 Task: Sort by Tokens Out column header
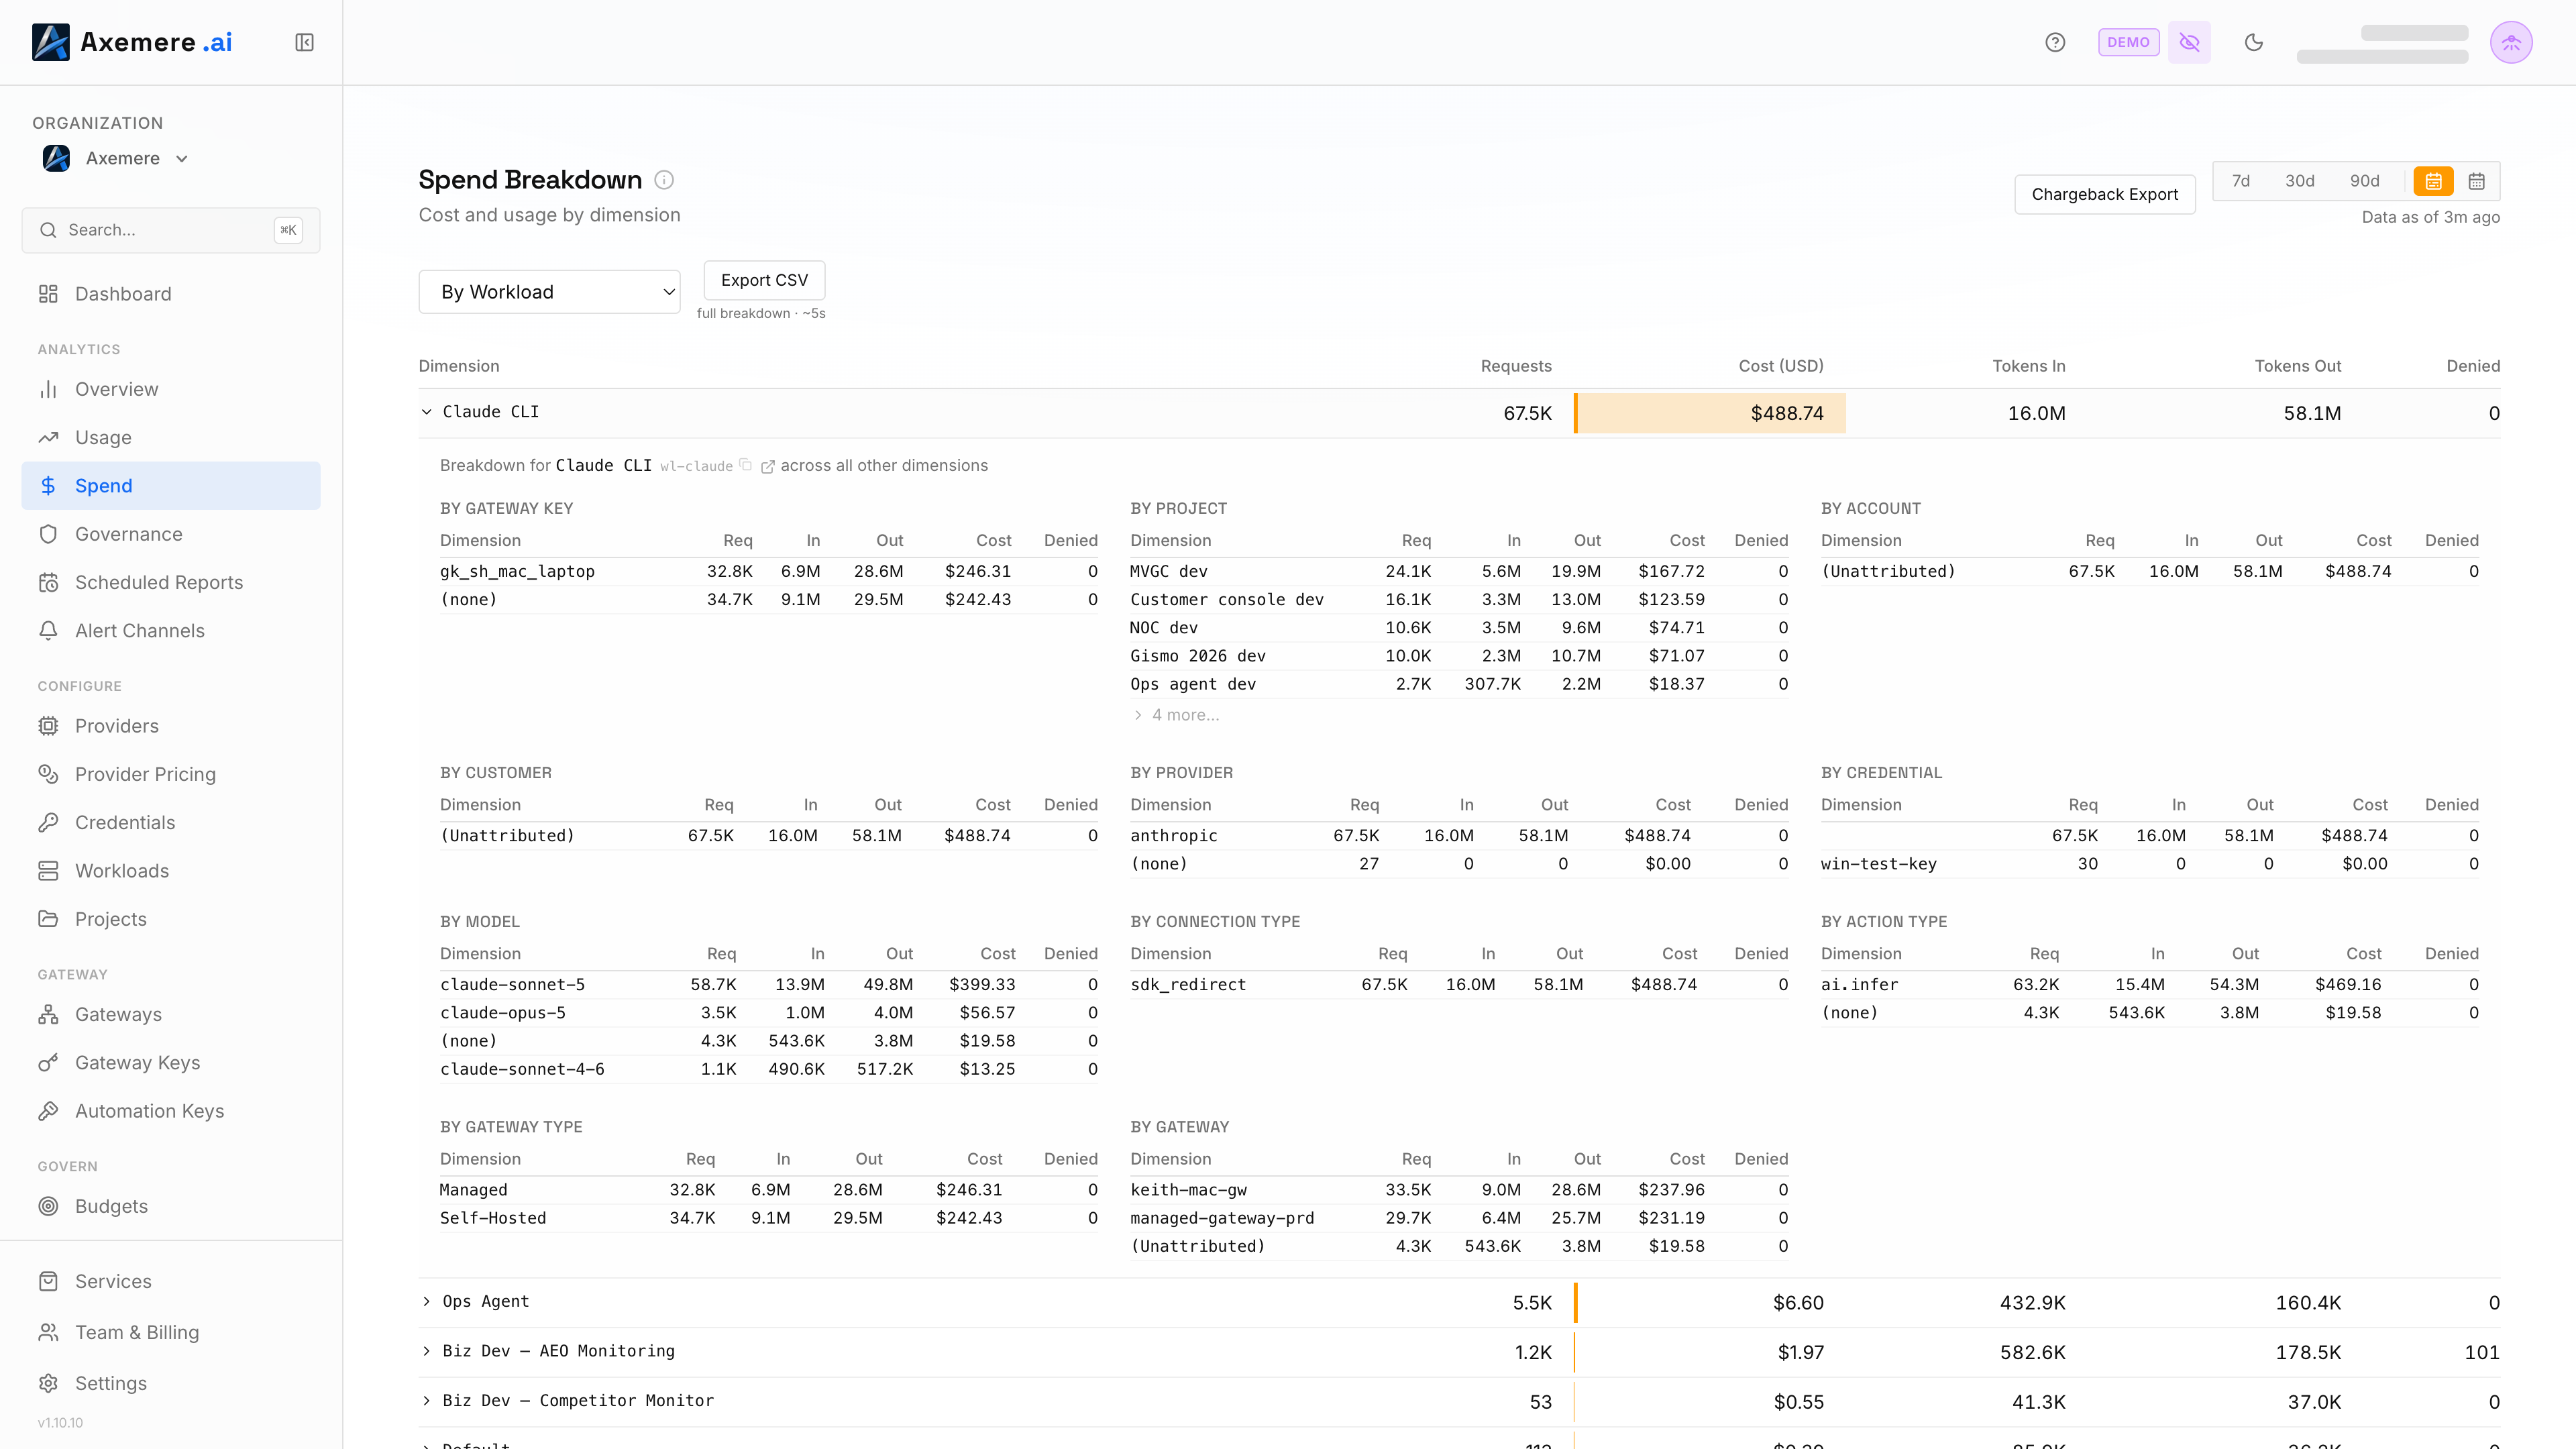coord(2297,366)
